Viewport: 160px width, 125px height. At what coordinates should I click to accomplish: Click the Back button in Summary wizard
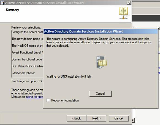point(77,118)
